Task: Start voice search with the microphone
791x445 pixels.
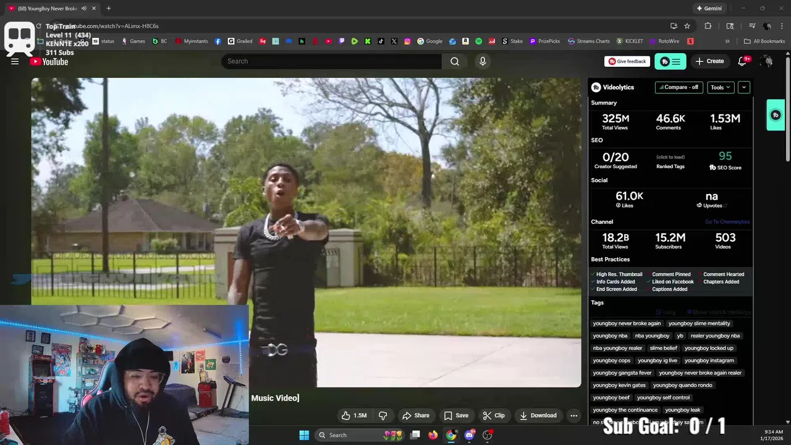Action: pos(483,61)
